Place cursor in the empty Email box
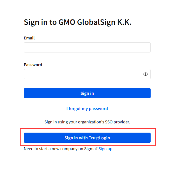This screenshot has width=182, height=173. pyautogui.click(x=87, y=47)
